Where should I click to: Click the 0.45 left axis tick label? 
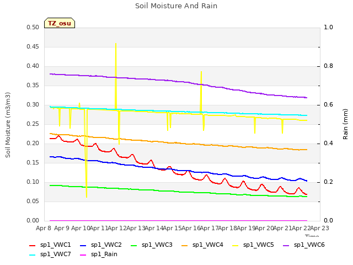pos(33,46)
